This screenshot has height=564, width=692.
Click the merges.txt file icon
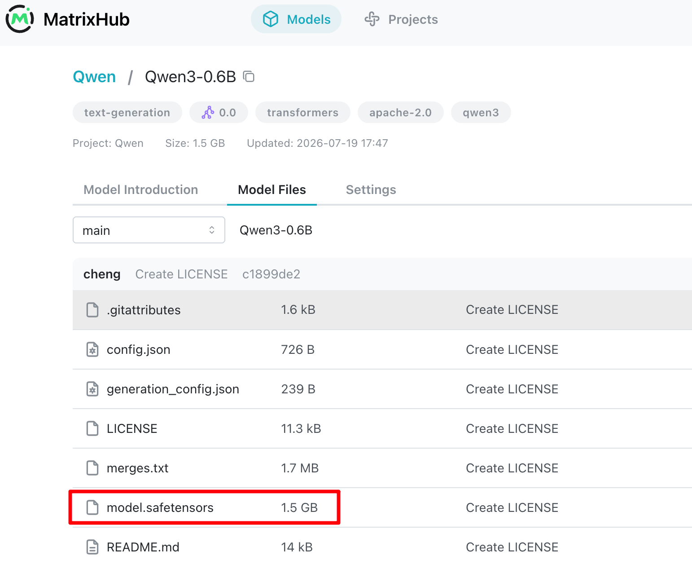pyautogui.click(x=92, y=468)
